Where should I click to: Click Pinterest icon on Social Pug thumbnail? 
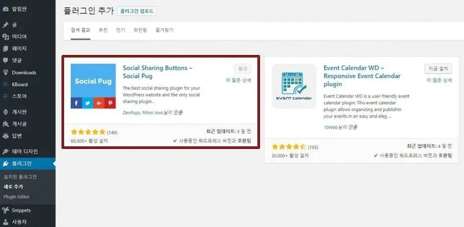(110, 103)
